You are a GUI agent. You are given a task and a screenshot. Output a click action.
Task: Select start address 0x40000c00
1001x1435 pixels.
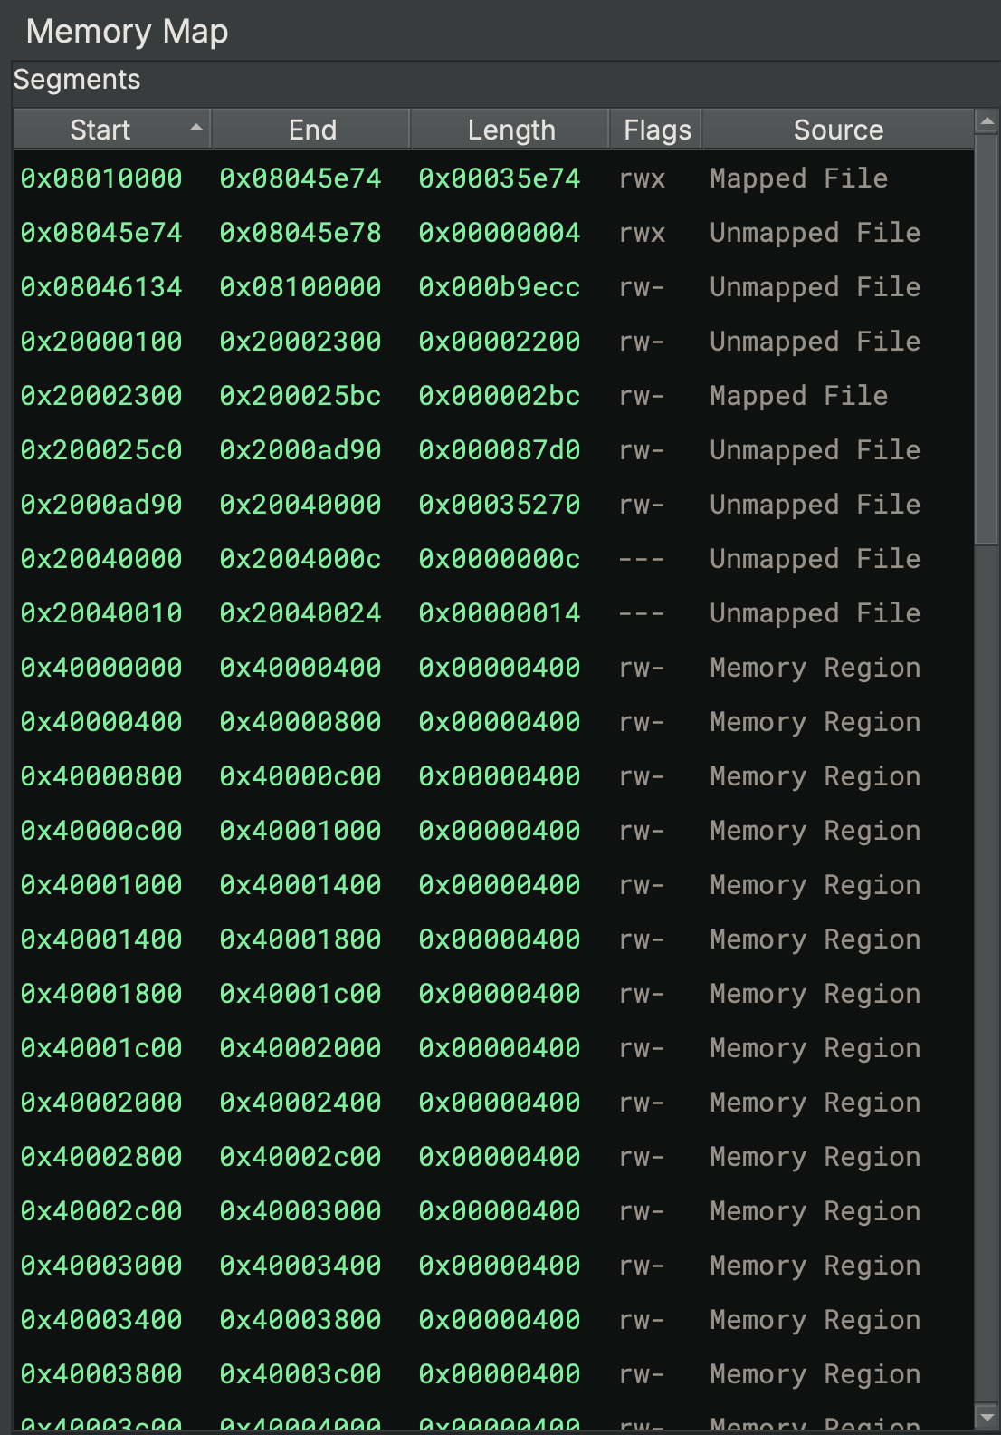click(x=101, y=831)
